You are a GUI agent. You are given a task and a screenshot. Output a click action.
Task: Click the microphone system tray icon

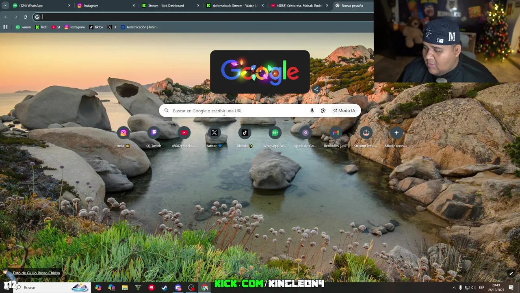tap(460, 288)
